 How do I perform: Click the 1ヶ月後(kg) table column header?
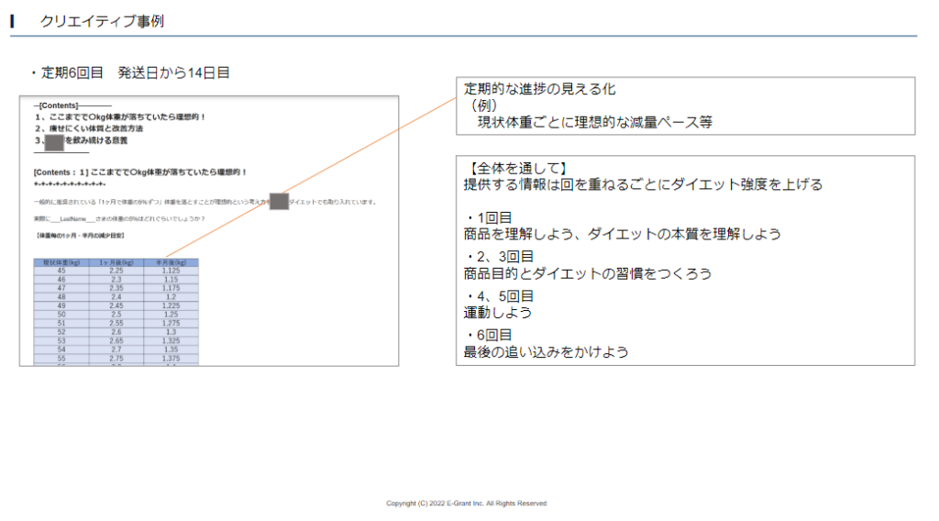point(116,263)
